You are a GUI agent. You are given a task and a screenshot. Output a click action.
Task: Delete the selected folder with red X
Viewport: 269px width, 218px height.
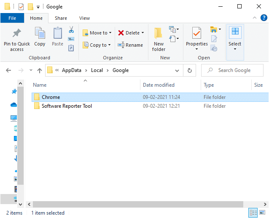tap(121, 33)
